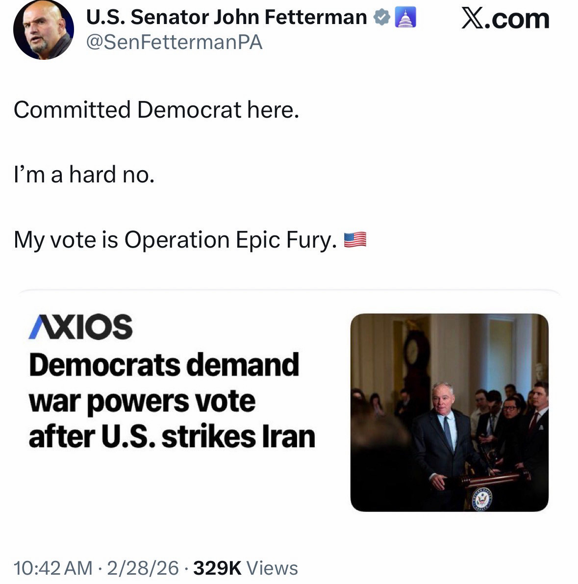Image resolution: width=578 pixels, height=584 pixels.
Task: Click the 'I'm a hard no.' line
Action: coord(84,175)
